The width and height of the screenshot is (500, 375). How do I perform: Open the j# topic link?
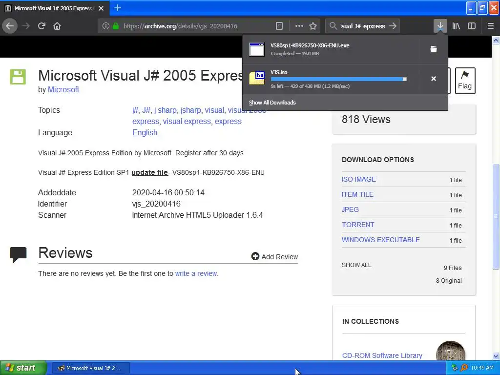135,110
